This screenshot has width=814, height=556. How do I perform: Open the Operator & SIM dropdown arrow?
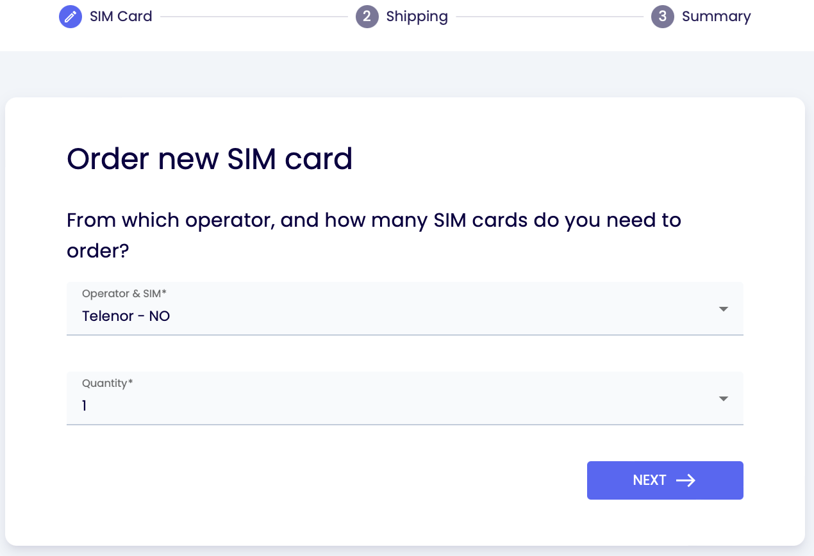(x=723, y=309)
